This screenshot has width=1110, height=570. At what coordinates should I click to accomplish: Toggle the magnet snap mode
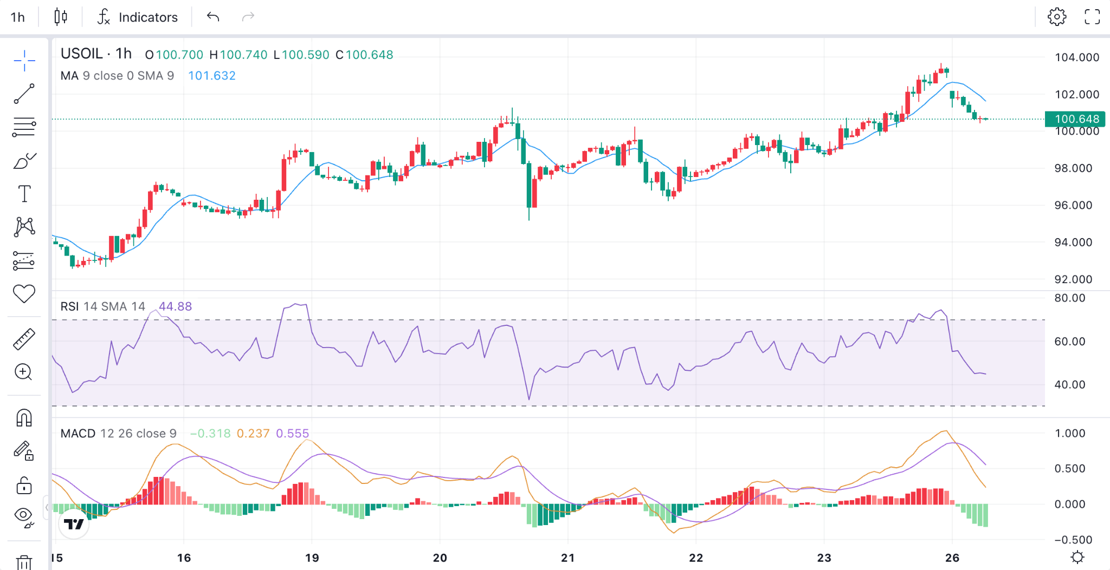(24, 418)
